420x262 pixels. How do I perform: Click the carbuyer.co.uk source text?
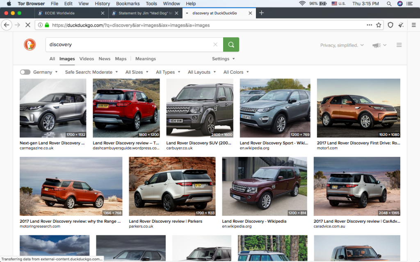(x=180, y=148)
